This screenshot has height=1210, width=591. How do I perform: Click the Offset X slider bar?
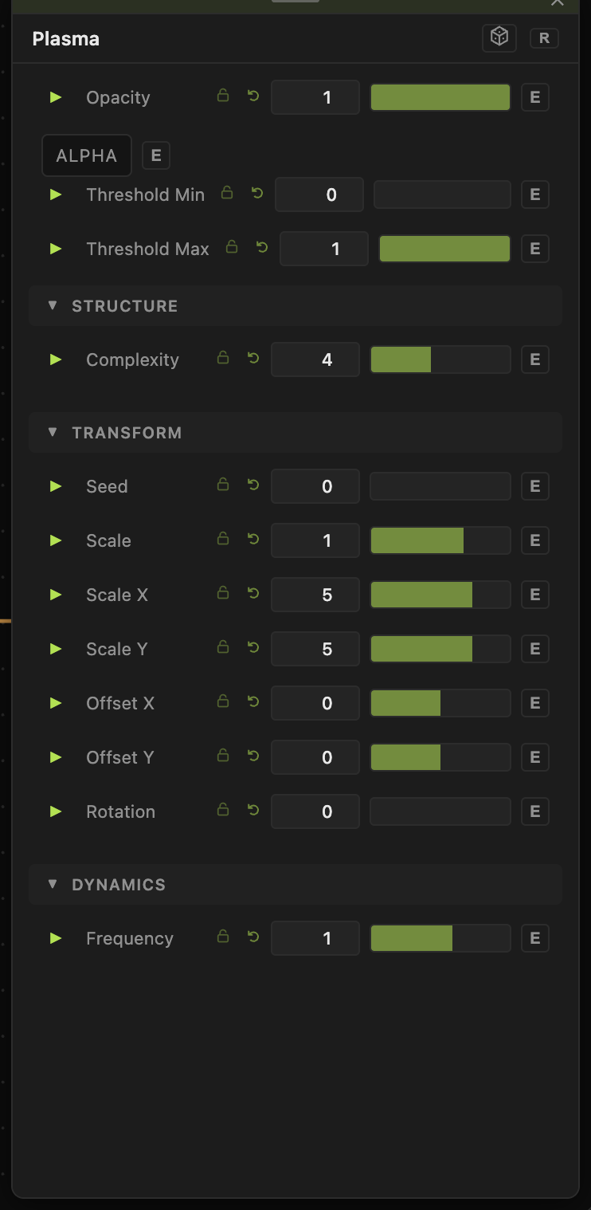pyautogui.click(x=440, y=703)
